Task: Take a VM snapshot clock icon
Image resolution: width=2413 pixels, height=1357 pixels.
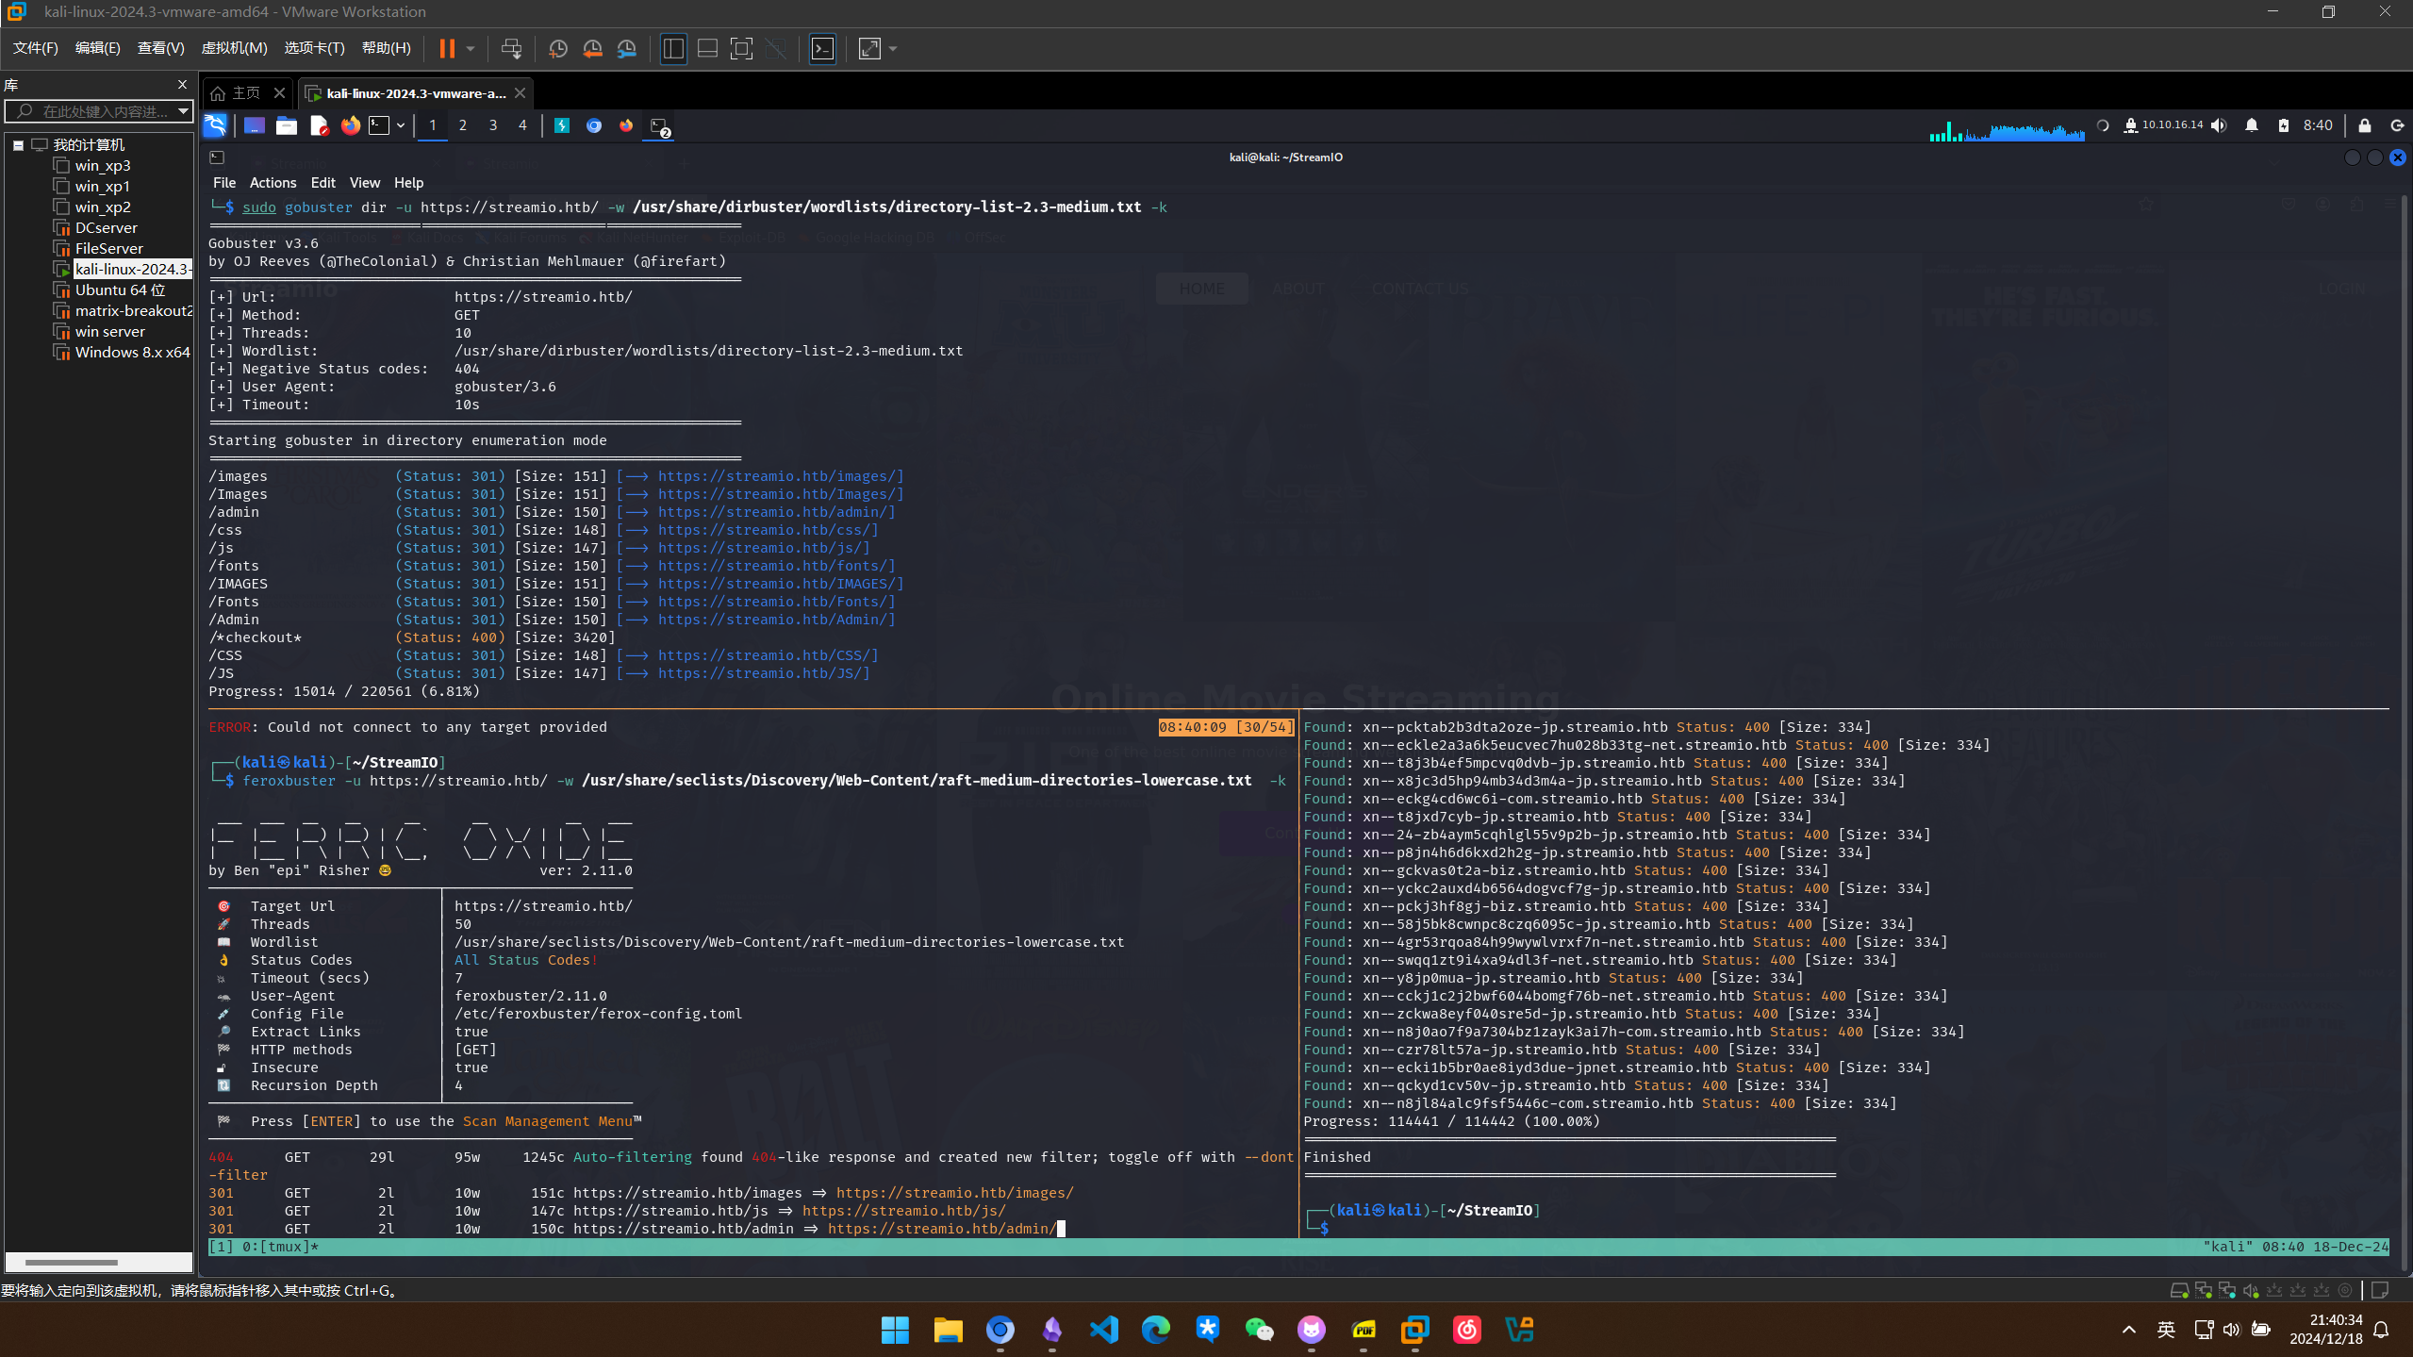Action: [x=558, y=48]
